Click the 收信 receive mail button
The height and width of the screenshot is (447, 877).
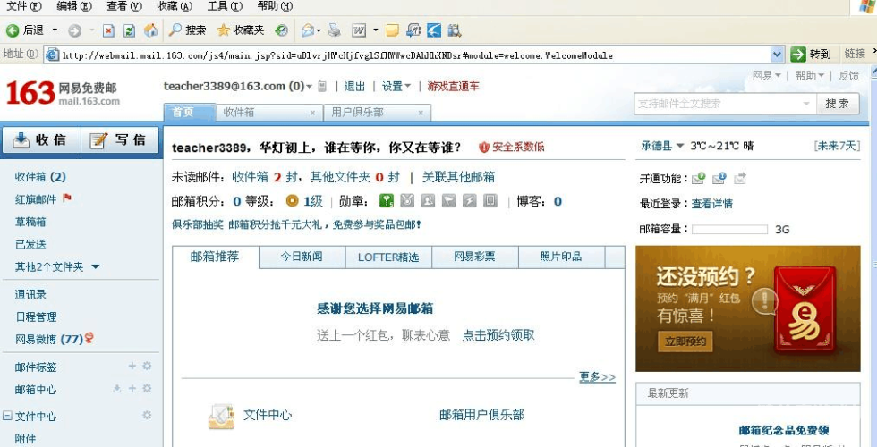41,139
